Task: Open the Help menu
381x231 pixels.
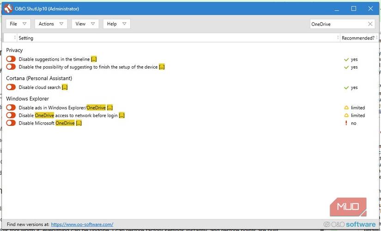Action: [117, 24]
